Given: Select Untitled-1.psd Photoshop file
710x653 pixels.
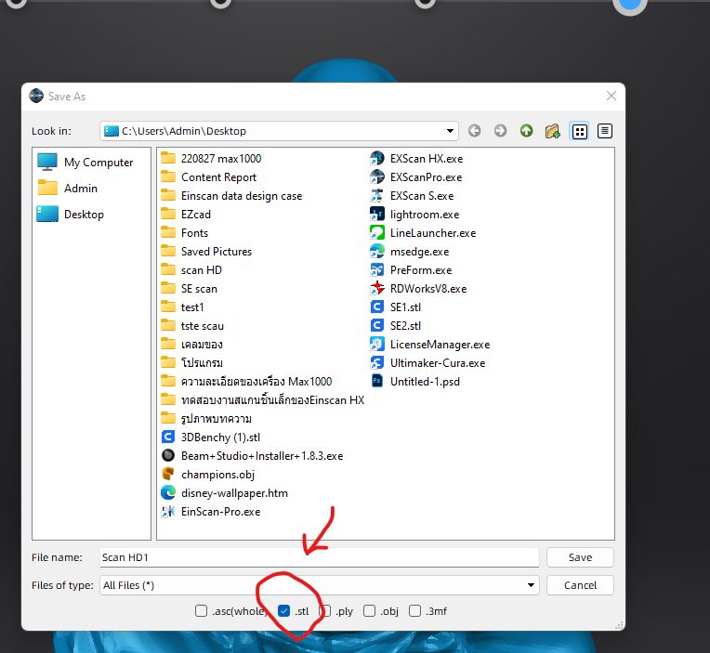Looking at the screenshot, I should coord(415,382).
